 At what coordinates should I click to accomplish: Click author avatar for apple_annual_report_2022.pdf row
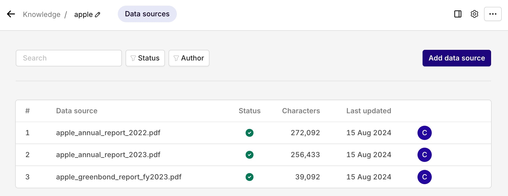click(x=425, y=133)
